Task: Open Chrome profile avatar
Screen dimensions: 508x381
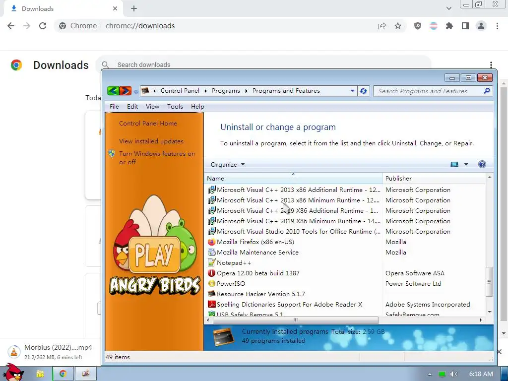Action: pyautogui.click(x=481, y=26)
